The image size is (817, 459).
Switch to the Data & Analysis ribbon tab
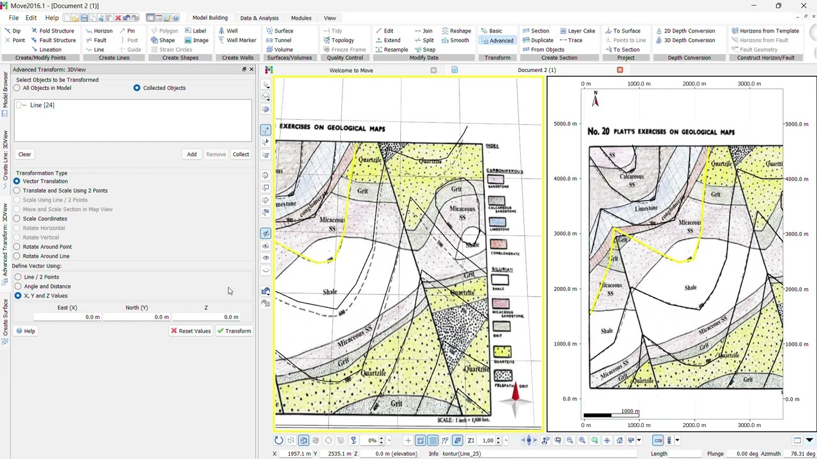pos(259,18)
